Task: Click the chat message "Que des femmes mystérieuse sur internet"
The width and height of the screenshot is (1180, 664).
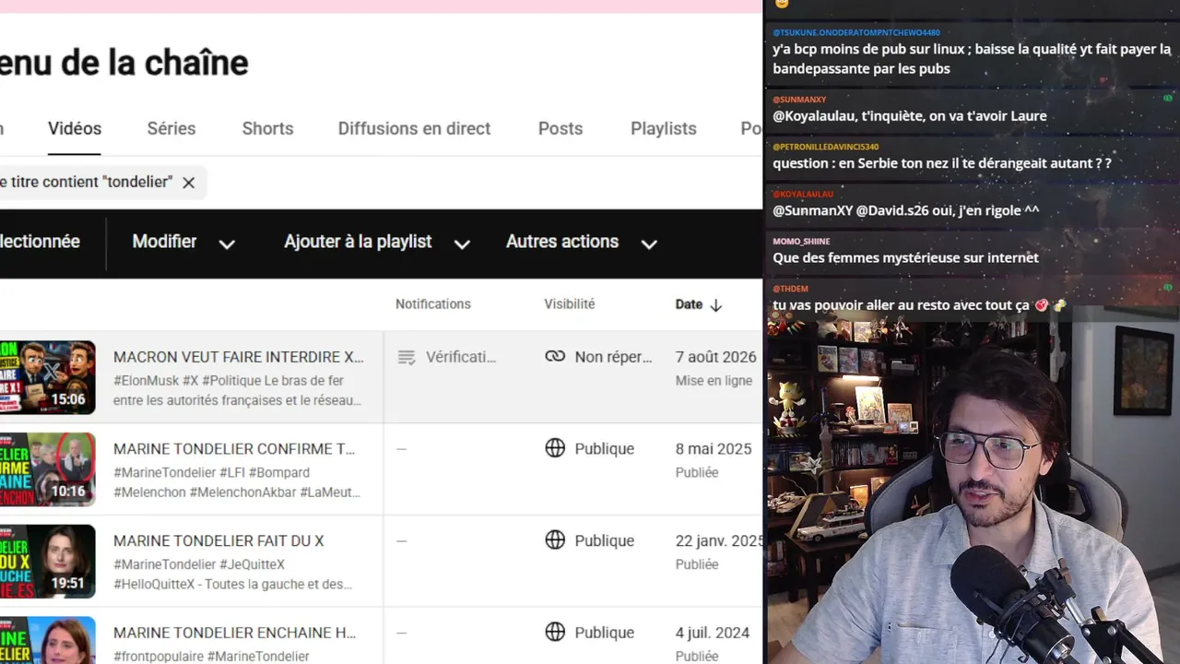Action: pyautogui.click(x=905, y=258)
